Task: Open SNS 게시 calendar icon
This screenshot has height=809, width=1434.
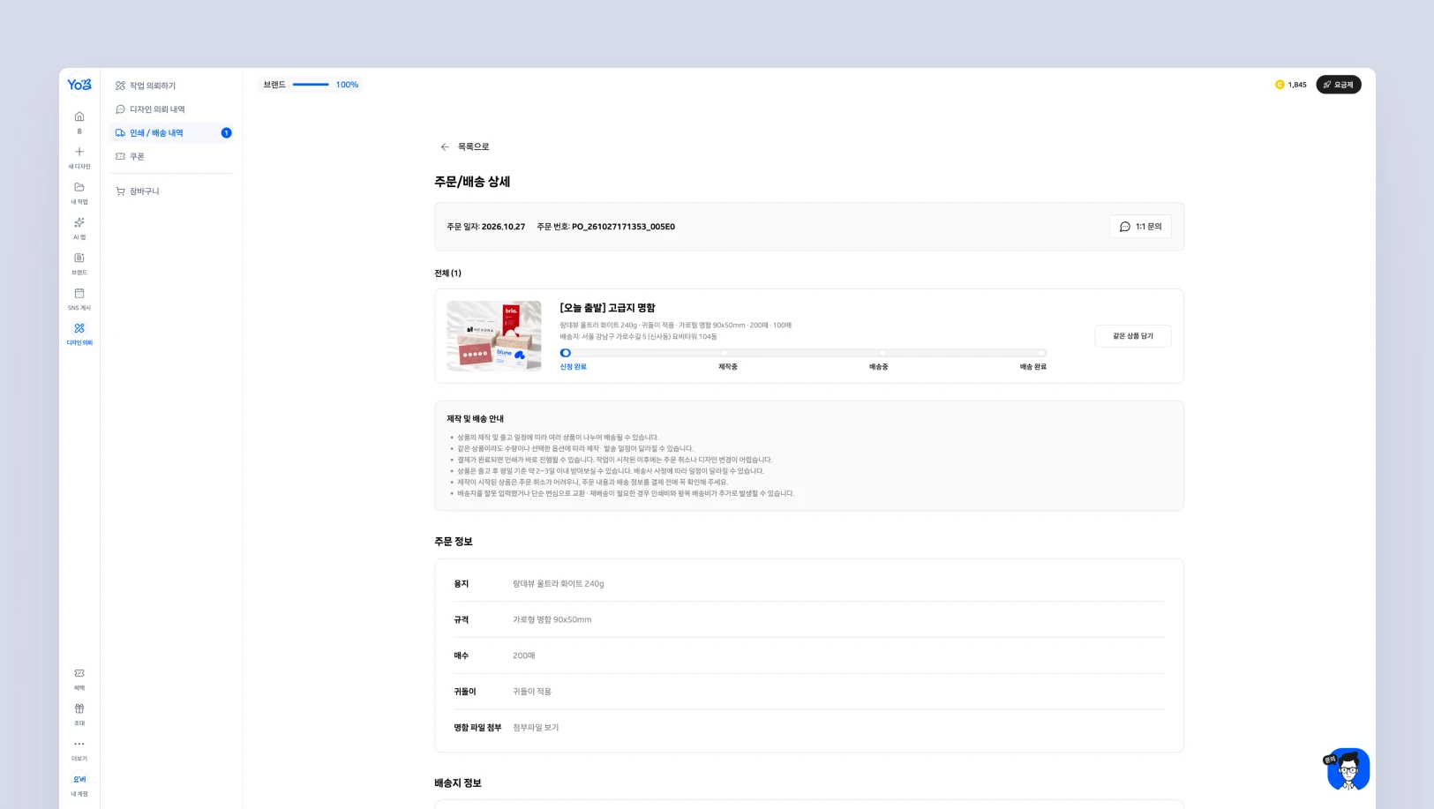Action: 79,293
